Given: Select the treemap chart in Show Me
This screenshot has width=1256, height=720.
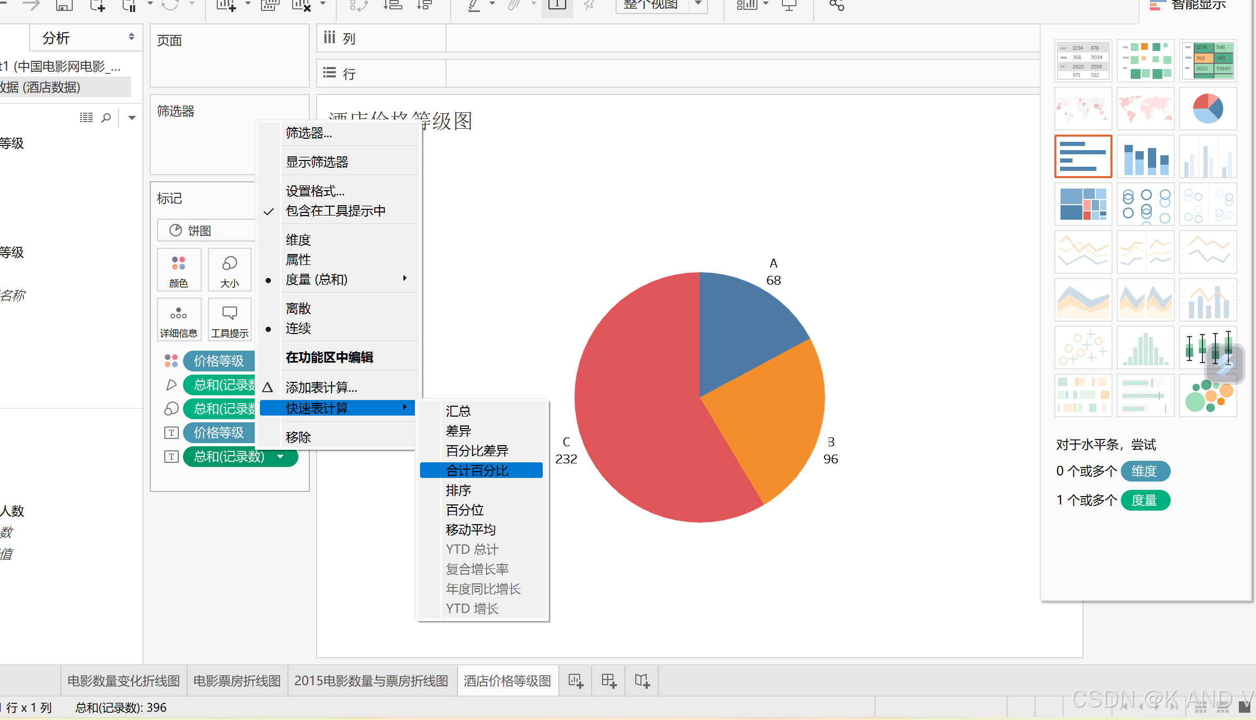Looking at the screenshot, I should pos(1083,204).
